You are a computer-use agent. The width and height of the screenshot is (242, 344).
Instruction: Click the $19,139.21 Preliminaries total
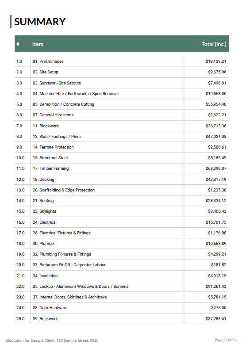216,61
